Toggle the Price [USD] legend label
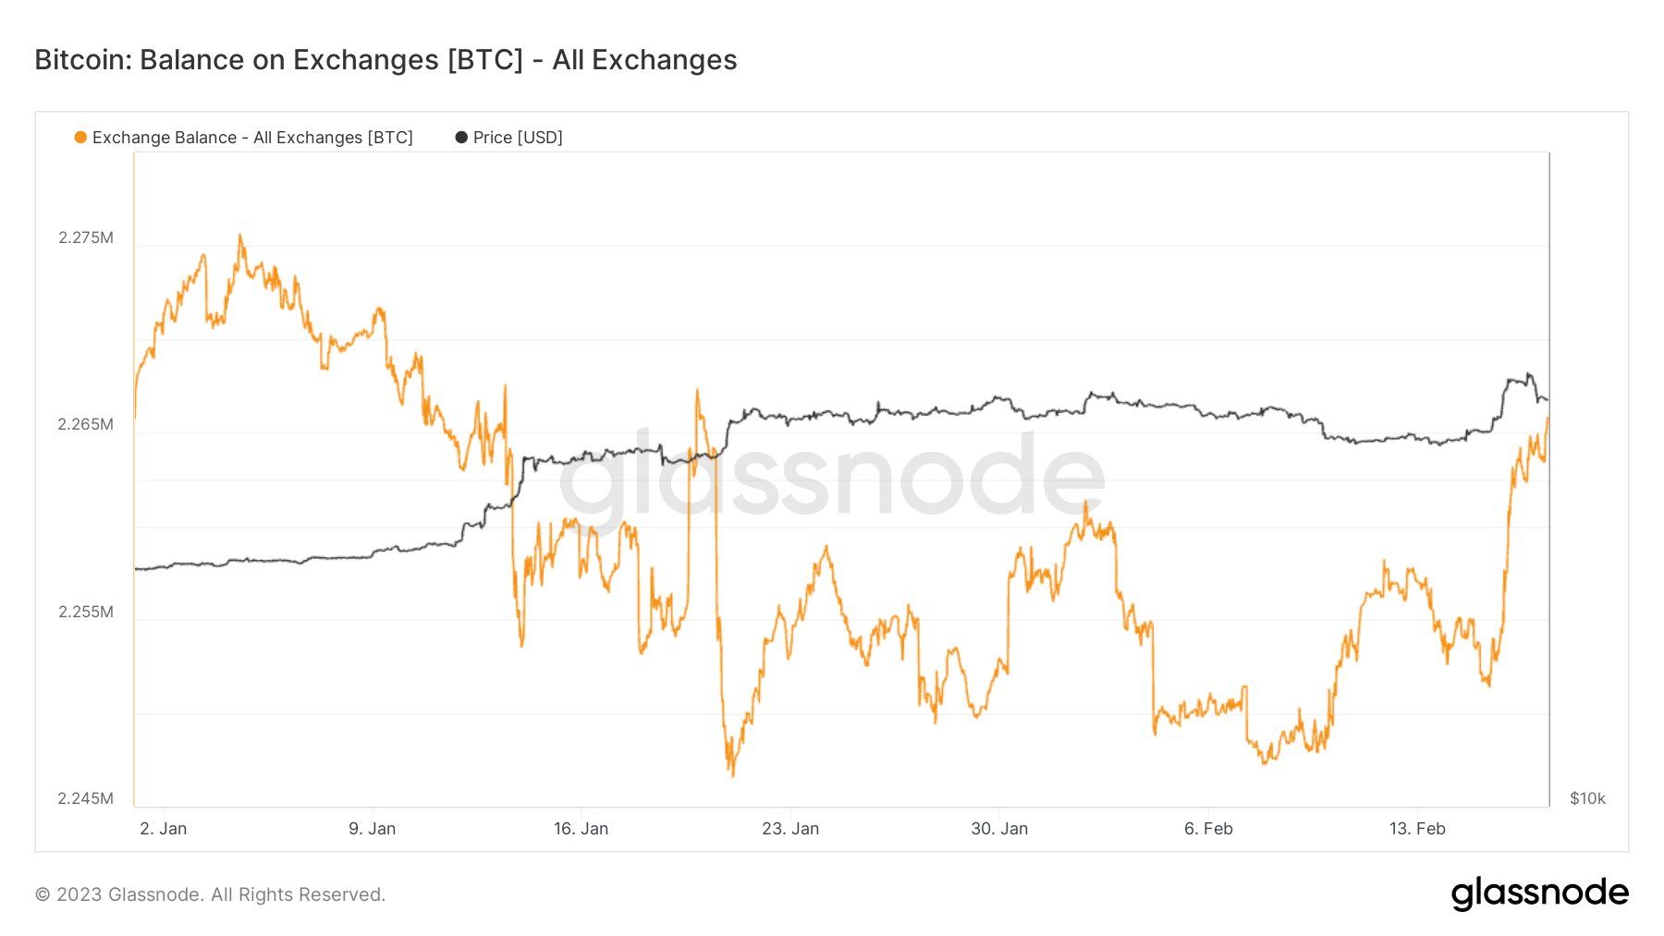Viewport: 1664px width, 936px height. click(x=518, y=138)
